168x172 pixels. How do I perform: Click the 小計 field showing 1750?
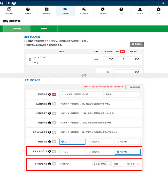coord(127,71)
